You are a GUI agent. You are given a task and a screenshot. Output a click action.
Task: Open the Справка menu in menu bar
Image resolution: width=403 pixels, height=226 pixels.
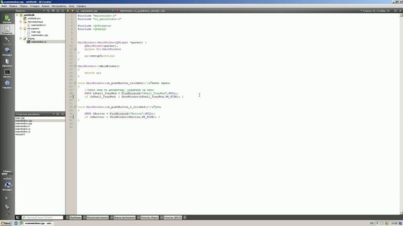point(81,6)
